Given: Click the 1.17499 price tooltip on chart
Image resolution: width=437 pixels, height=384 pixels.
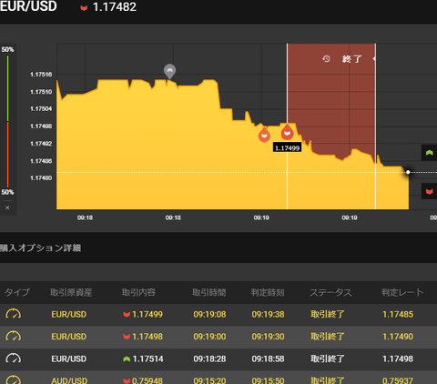Looking at the screenshot, I should click(287, 148).
